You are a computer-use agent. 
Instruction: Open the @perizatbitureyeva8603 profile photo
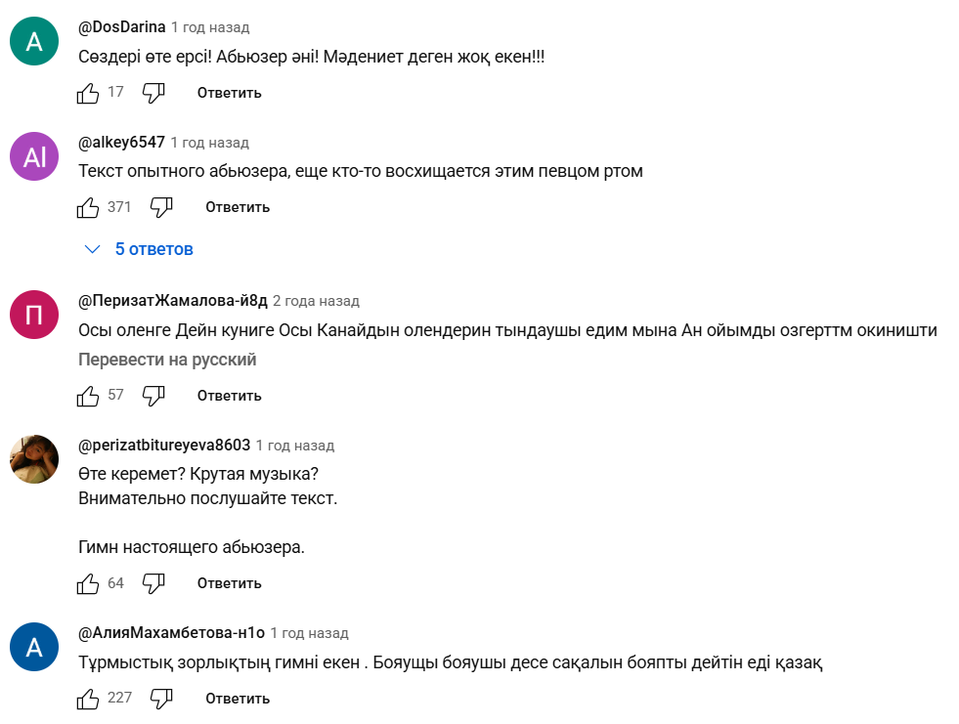[34, 459]
